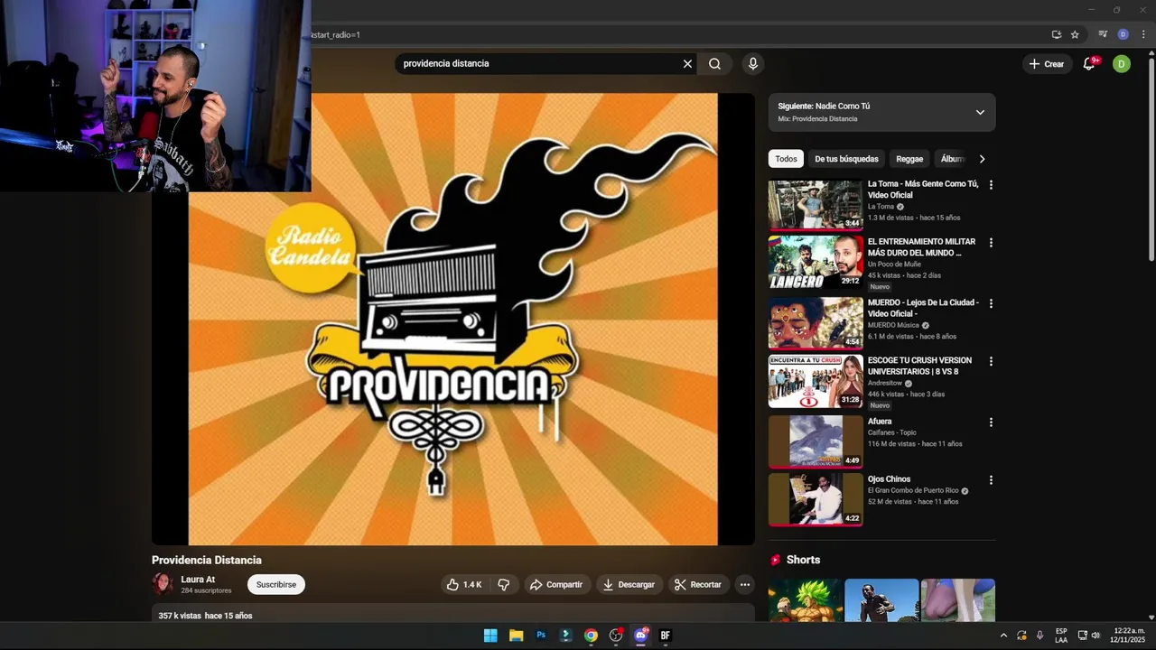Select the De tus búsquedas chip
Viewport: 1156px width, 650px height.
click(x=846, y=159)
